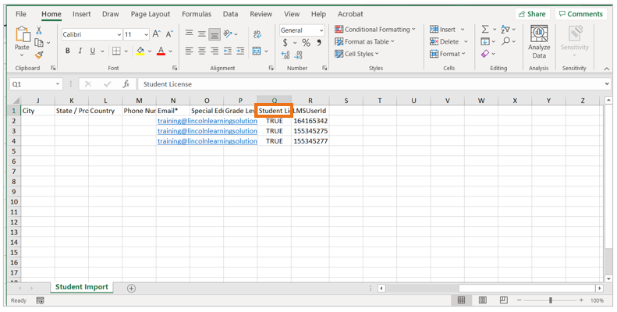The width and height of the screenshot is (617, 312).
Task: Select the Format Painter brush
Action: (39, 55)
